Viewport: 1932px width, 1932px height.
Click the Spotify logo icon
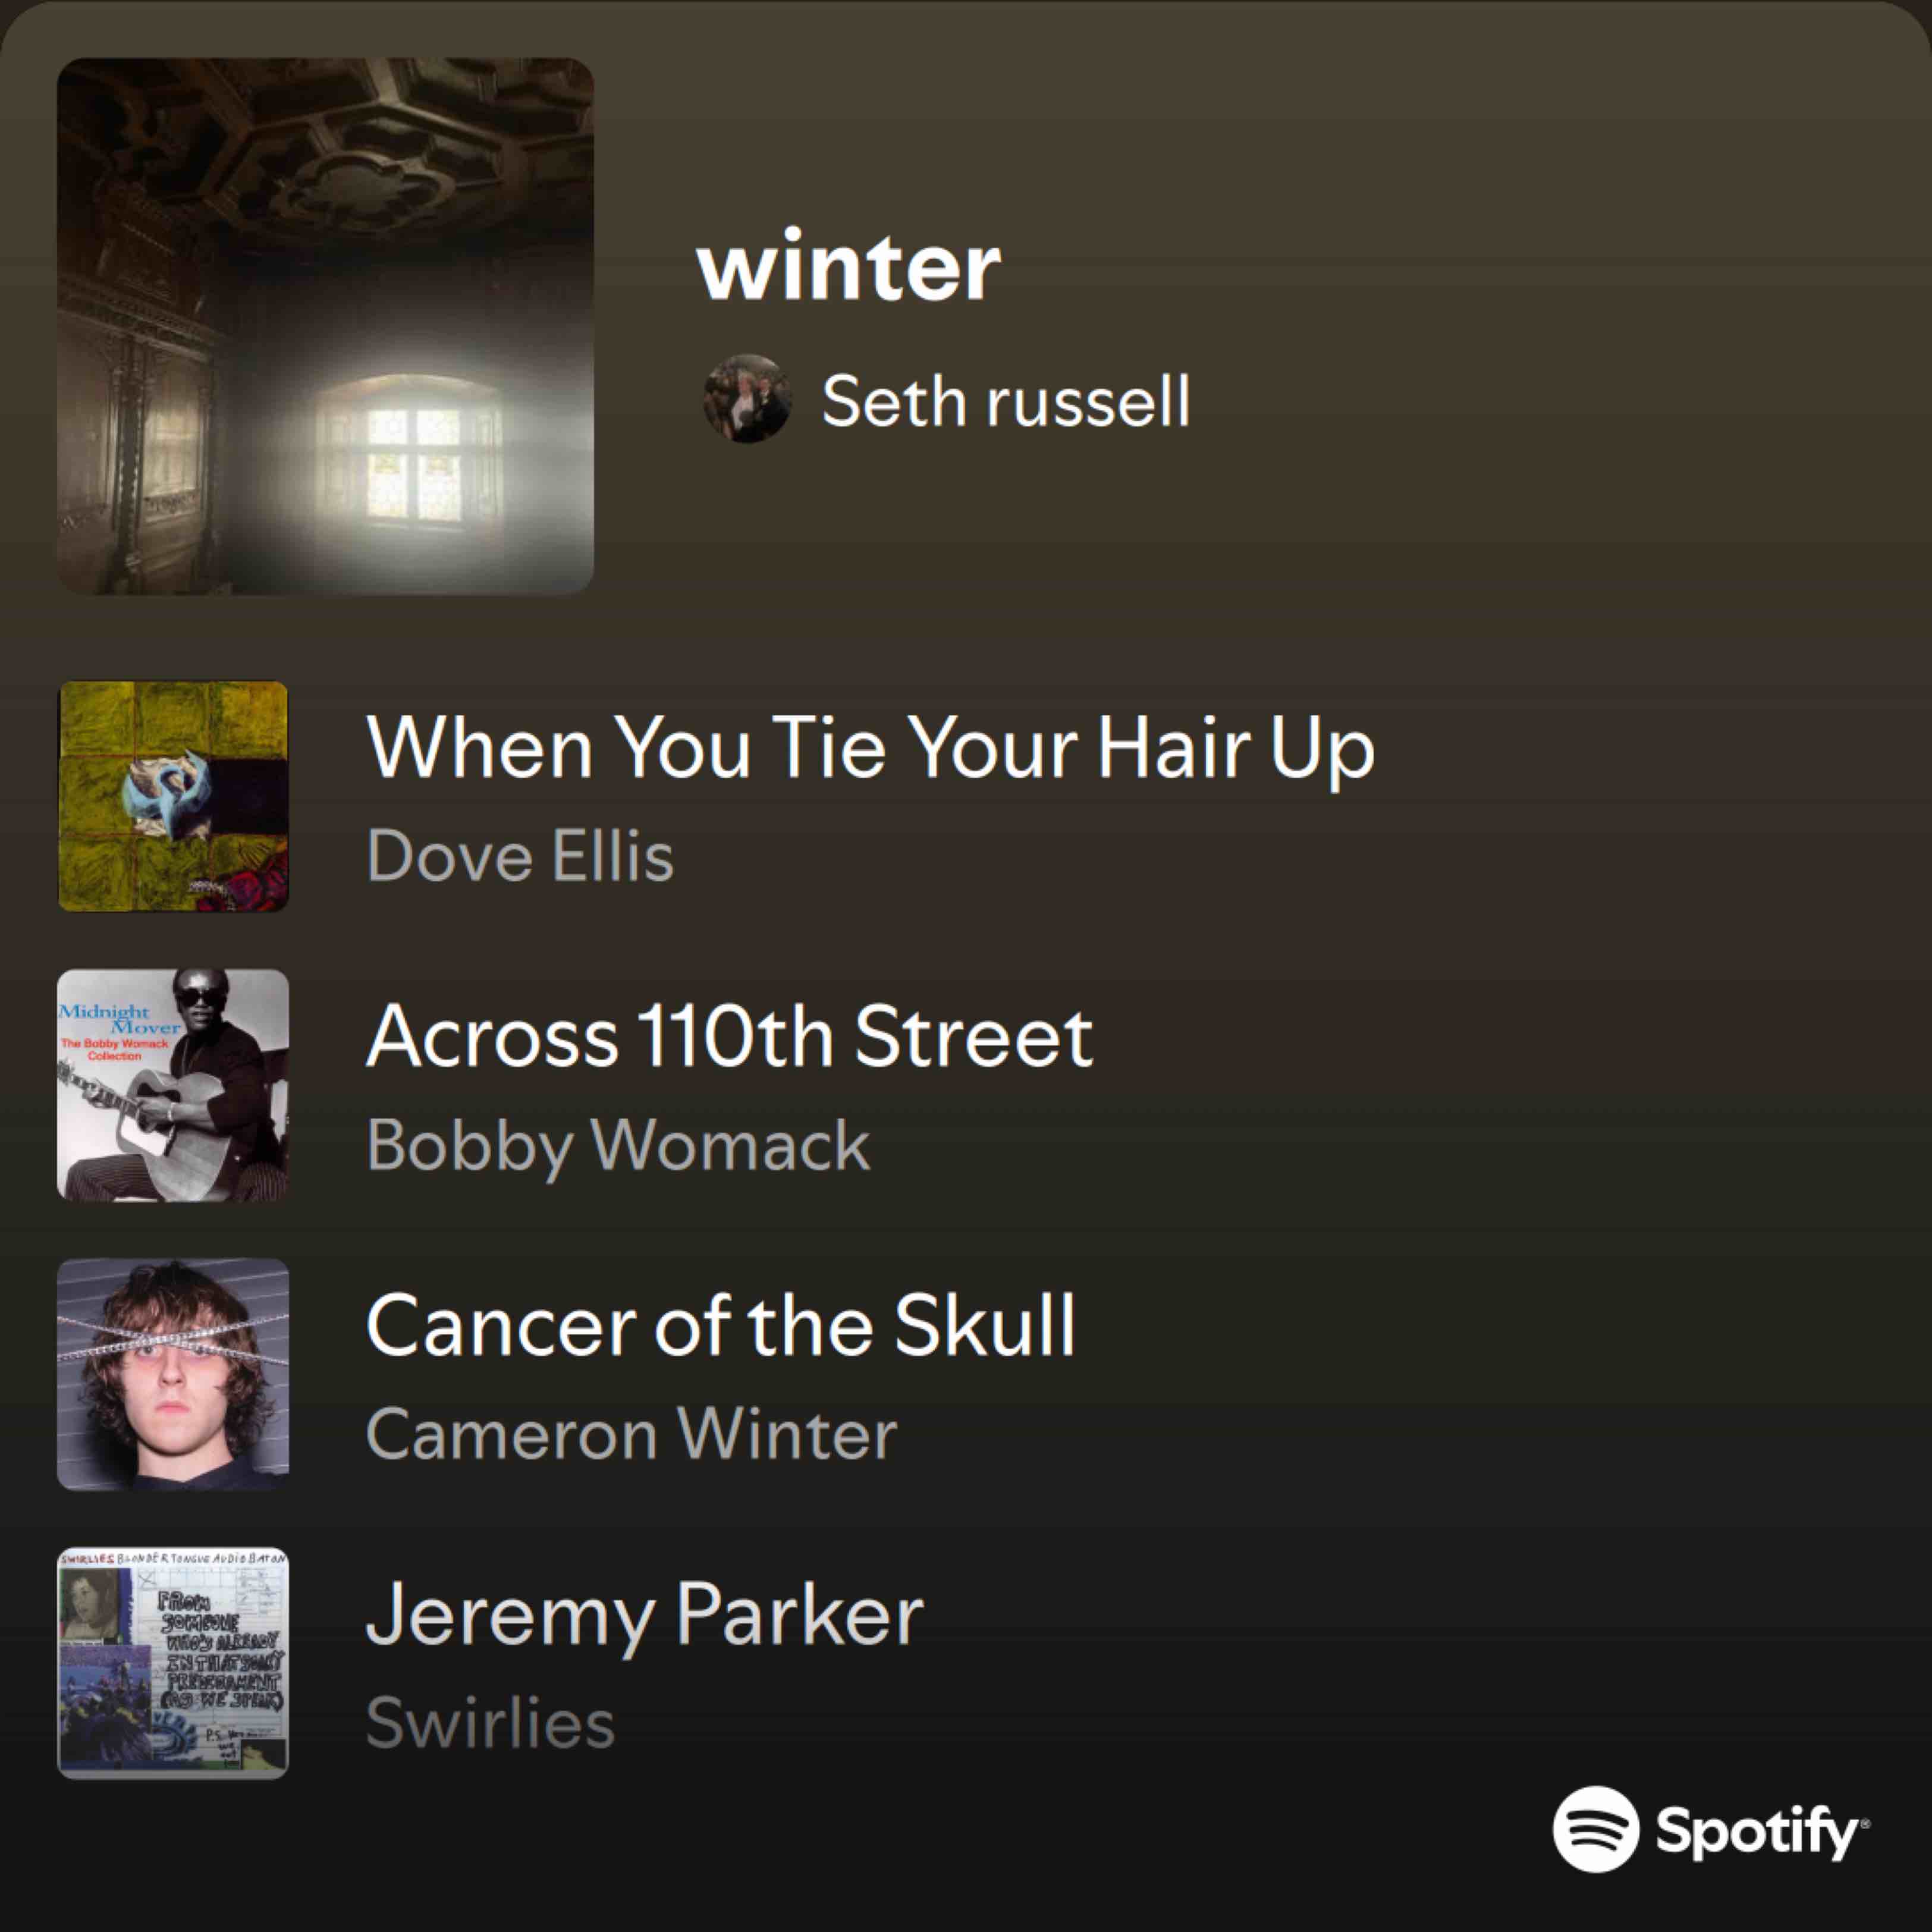click(x=1596, y=1829)
